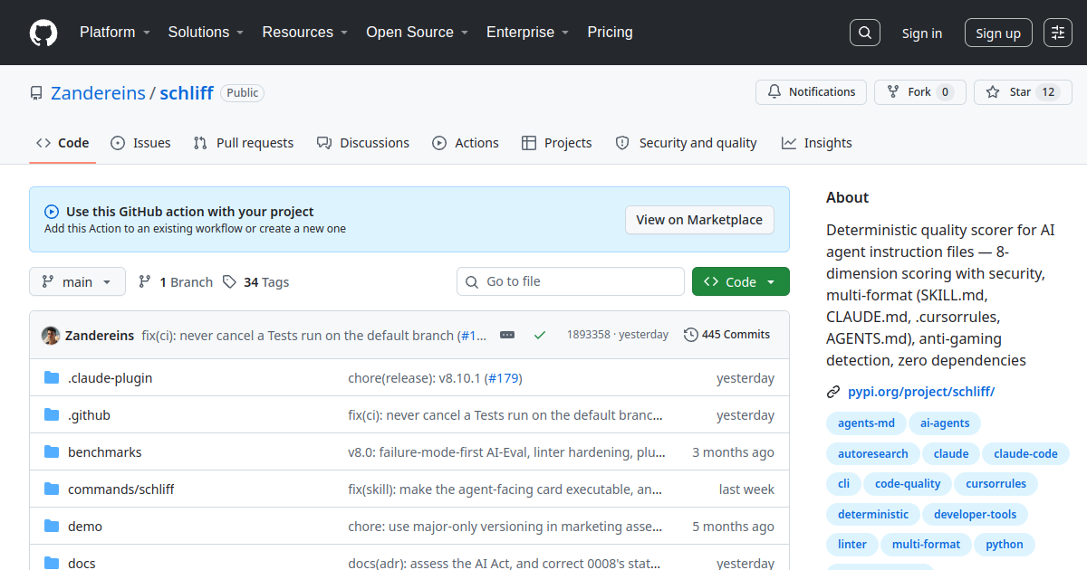The image size is (1087, 570).
Task: Click link icon beside pypi.org URL
Action: coord(833,392)
